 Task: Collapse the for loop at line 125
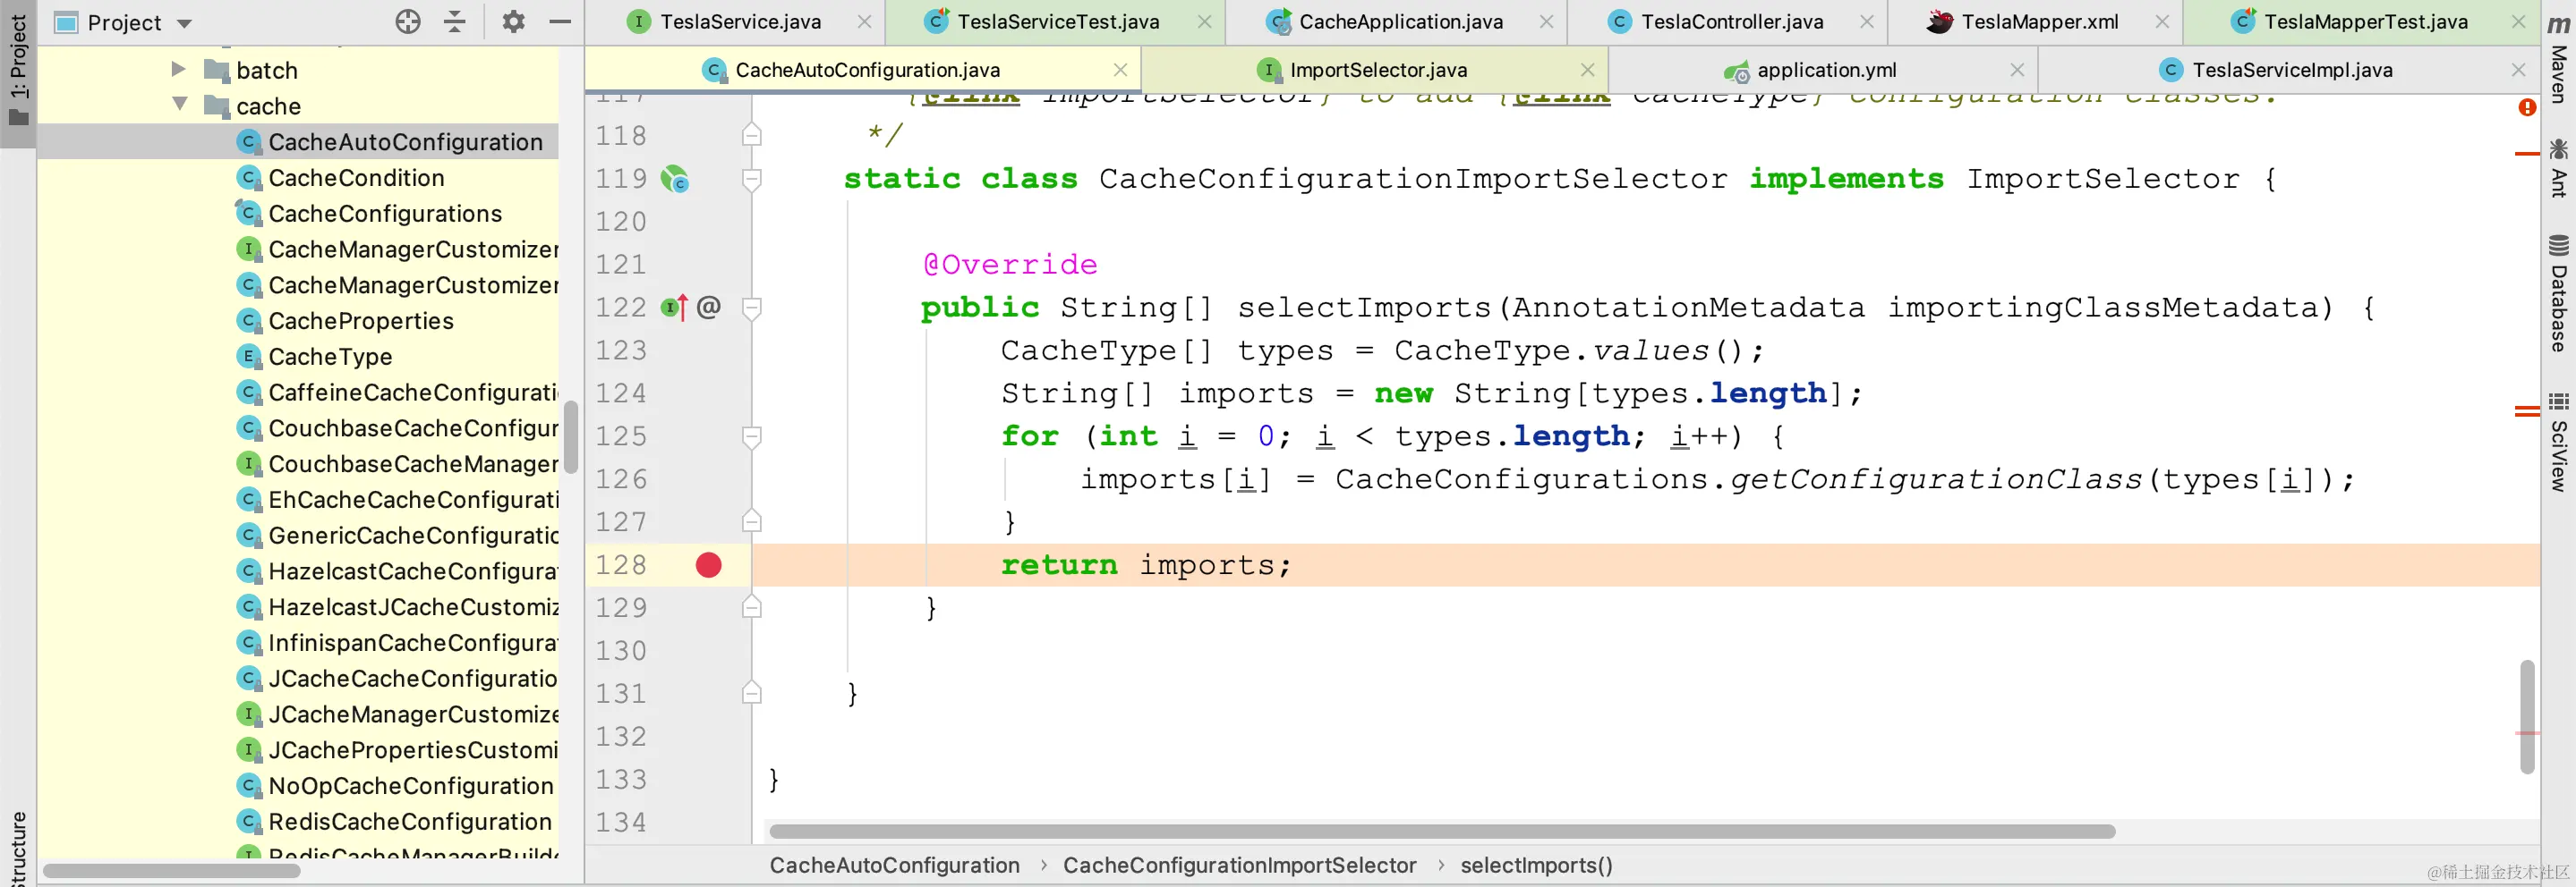click(752, 436)
